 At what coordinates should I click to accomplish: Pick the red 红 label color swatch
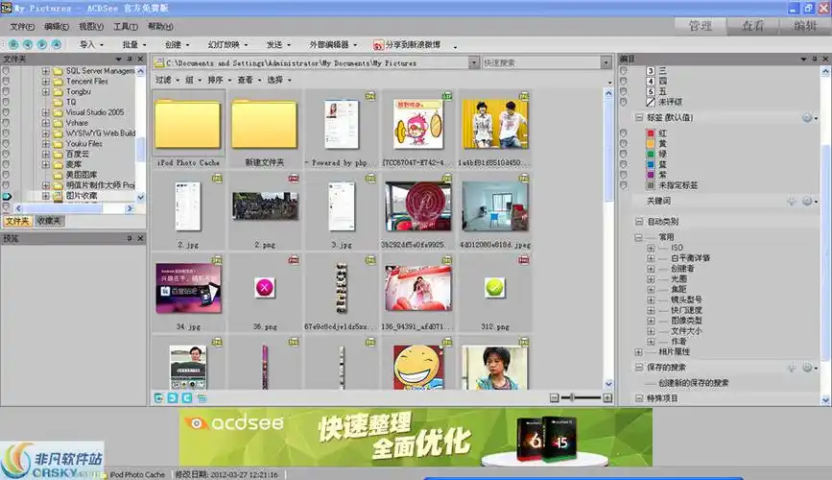click(x=651, y=133)
